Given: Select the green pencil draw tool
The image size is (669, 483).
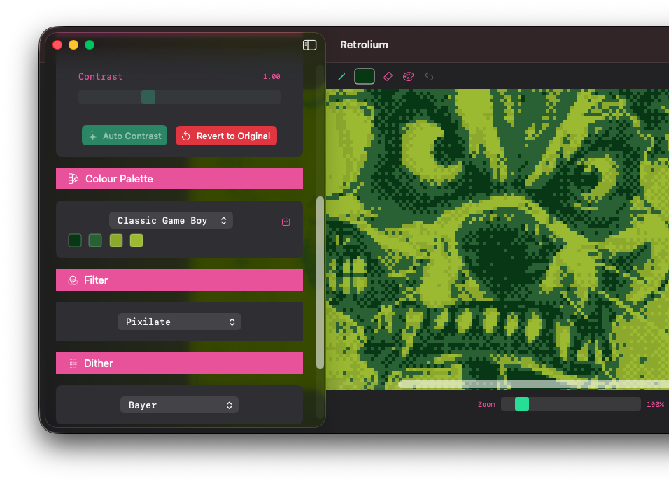Looking at the screenshot, I should 341,77.
